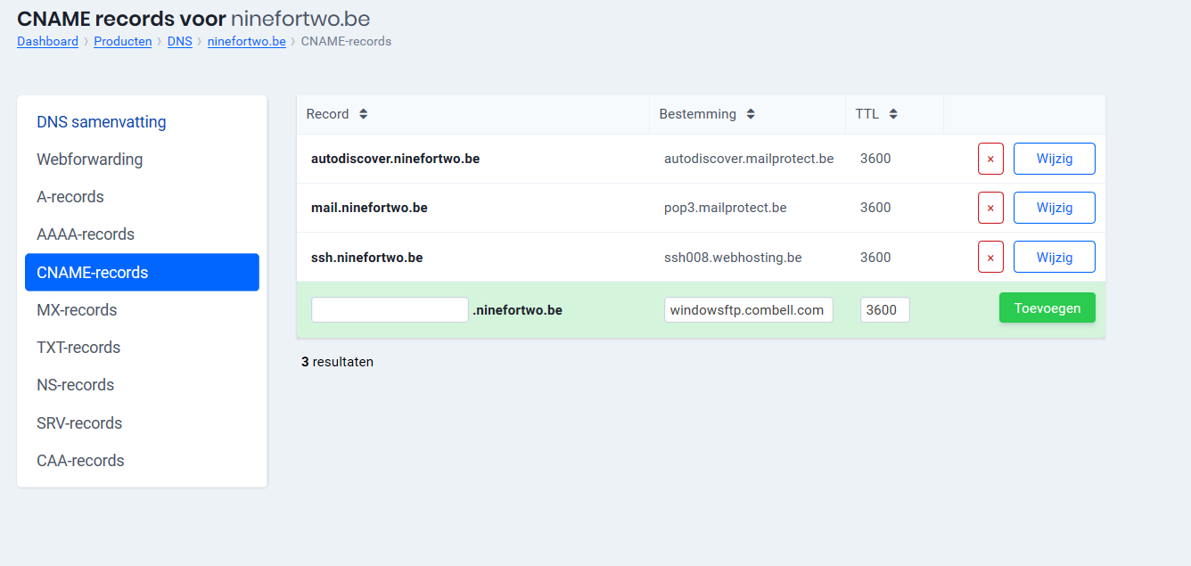Open DNS samenvatting in sidebar
The width and height of the screenshot is (1191, 566).
[102, 122]
